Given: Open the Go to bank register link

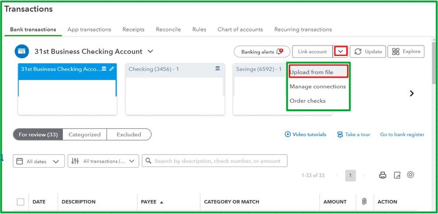Looking at the screenshot, I should pyautogui.click(x=402, y=134).
